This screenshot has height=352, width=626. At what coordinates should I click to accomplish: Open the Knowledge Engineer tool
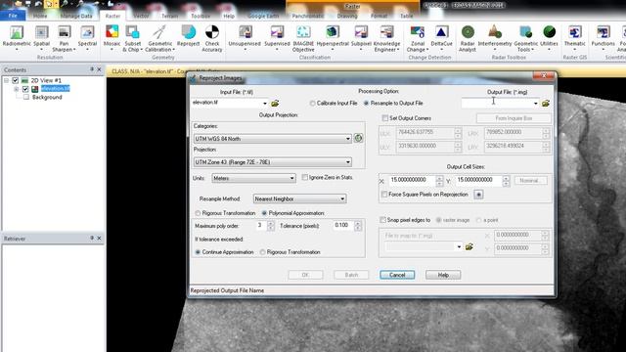pyautogui.click(x=386, y=38)
